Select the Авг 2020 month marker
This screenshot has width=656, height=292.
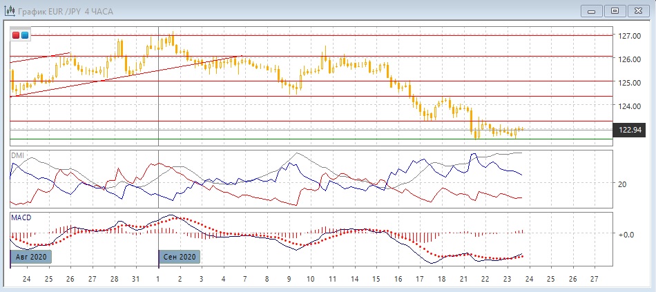click(31, 256)
